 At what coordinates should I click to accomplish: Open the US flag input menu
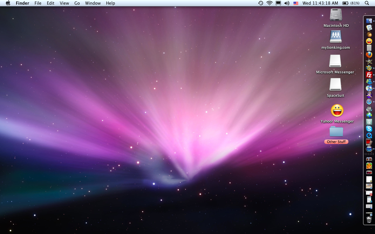coord(296,3)
